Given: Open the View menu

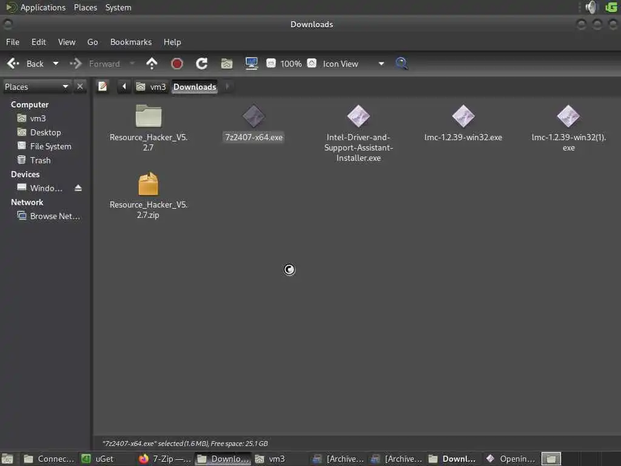Looking at the screenshot, I should 67,42.
